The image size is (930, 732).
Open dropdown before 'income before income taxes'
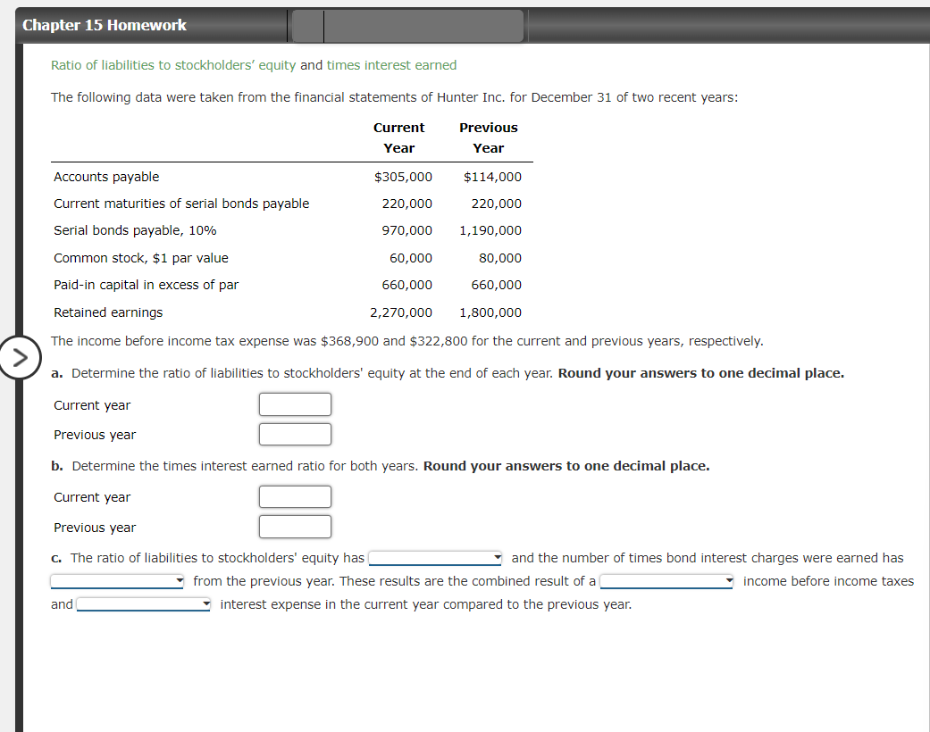[x=666, y=581]
